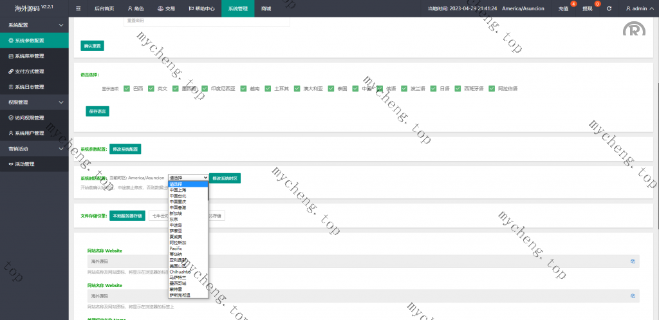Open 活动管理 in the sidebar
The image size is (659, 320).
click(x=24, y=164)
